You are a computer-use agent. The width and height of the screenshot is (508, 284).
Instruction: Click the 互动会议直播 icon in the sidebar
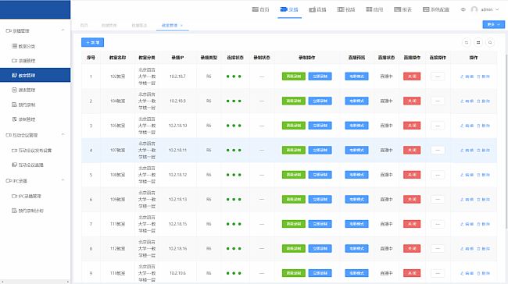coord(14,165)
